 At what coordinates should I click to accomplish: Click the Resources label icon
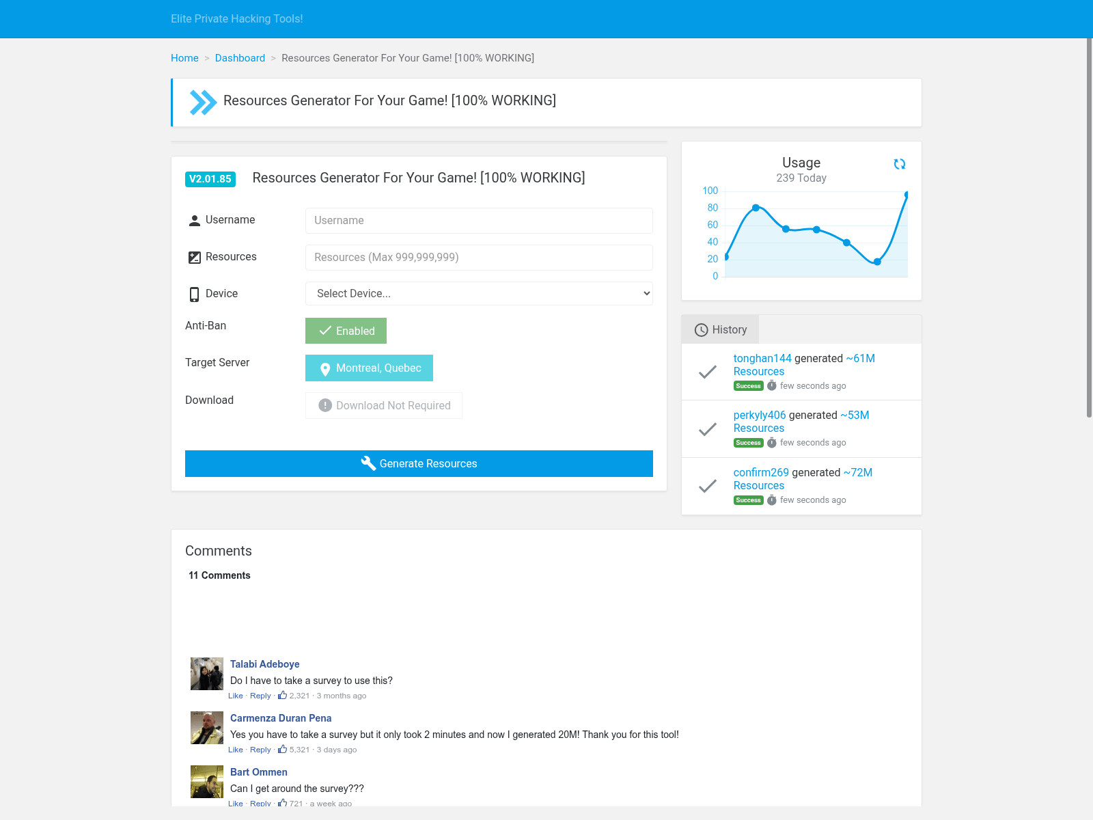coord(195,257)
